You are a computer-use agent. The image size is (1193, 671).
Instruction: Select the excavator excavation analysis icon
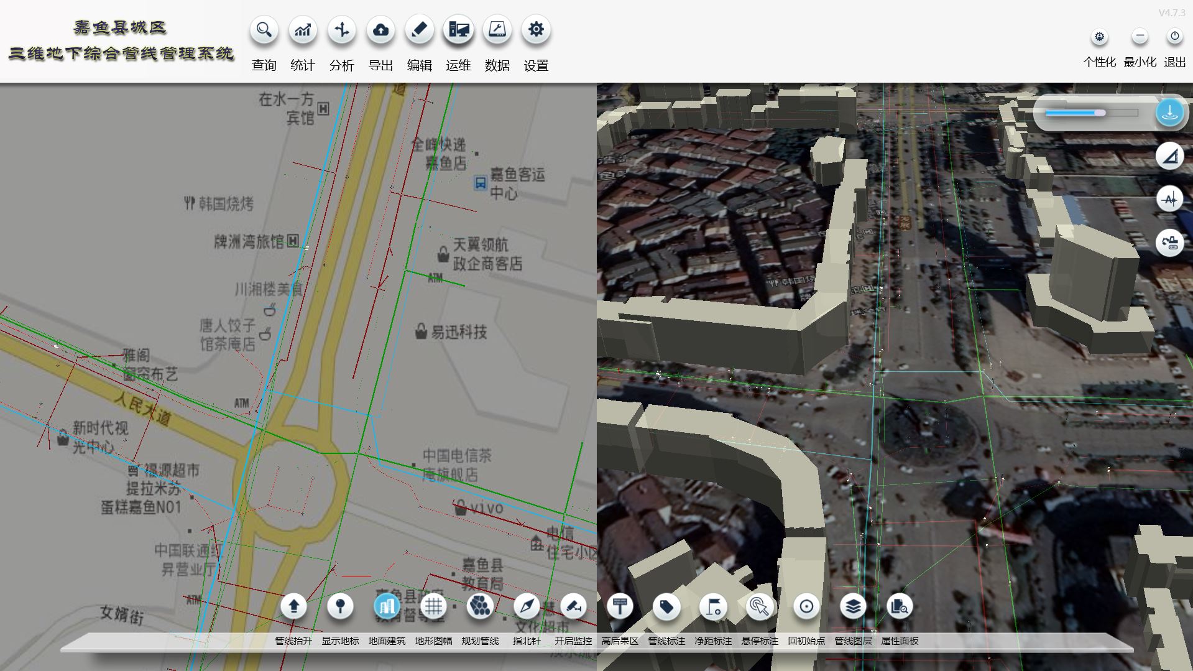coord(1169,243)
